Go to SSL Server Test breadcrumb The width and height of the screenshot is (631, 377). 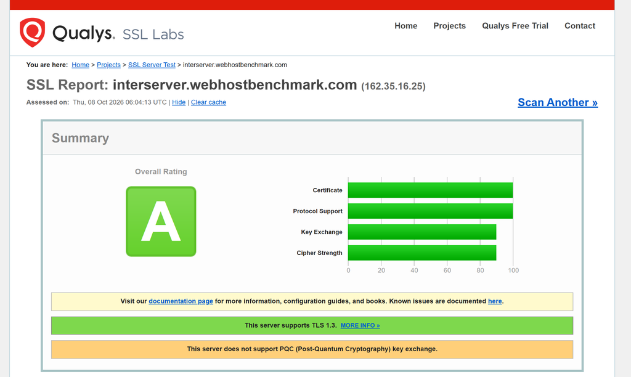pos(152,65)
